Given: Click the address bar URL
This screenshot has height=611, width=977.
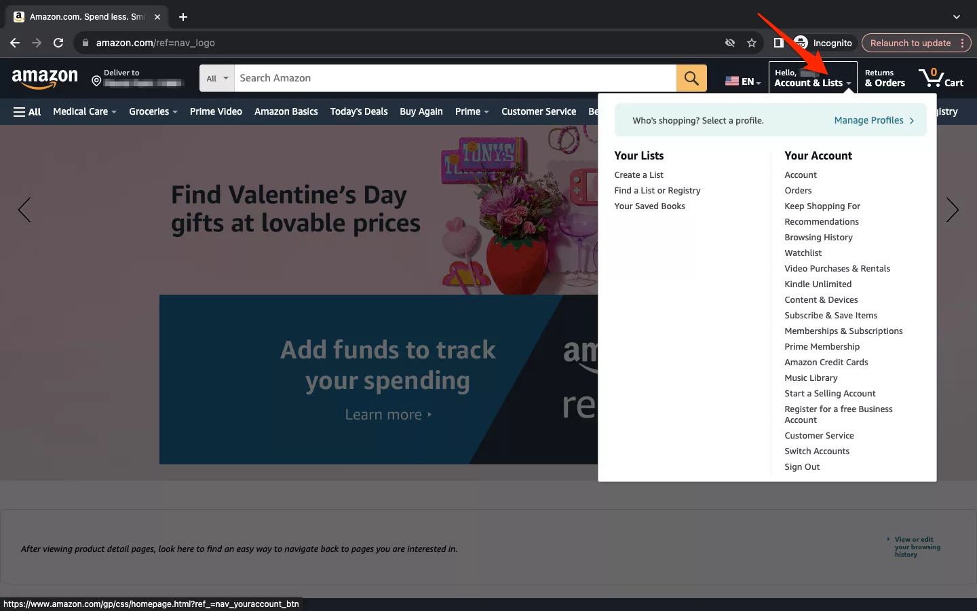Looking at the screenshot, I should [155, 43].
